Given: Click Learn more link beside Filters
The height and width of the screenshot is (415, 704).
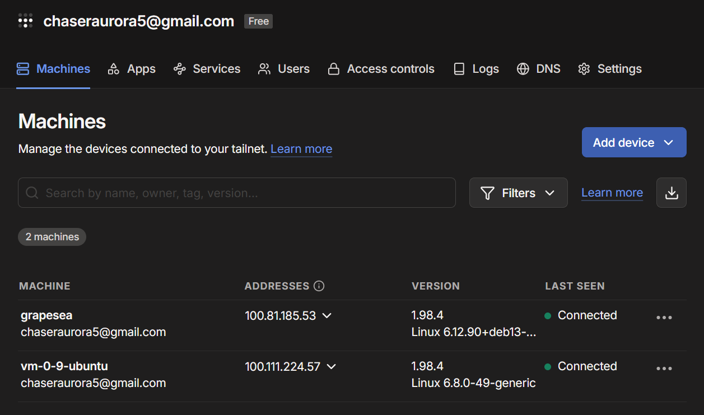Looking at the screenshot, I should click(x=612, y=193).
